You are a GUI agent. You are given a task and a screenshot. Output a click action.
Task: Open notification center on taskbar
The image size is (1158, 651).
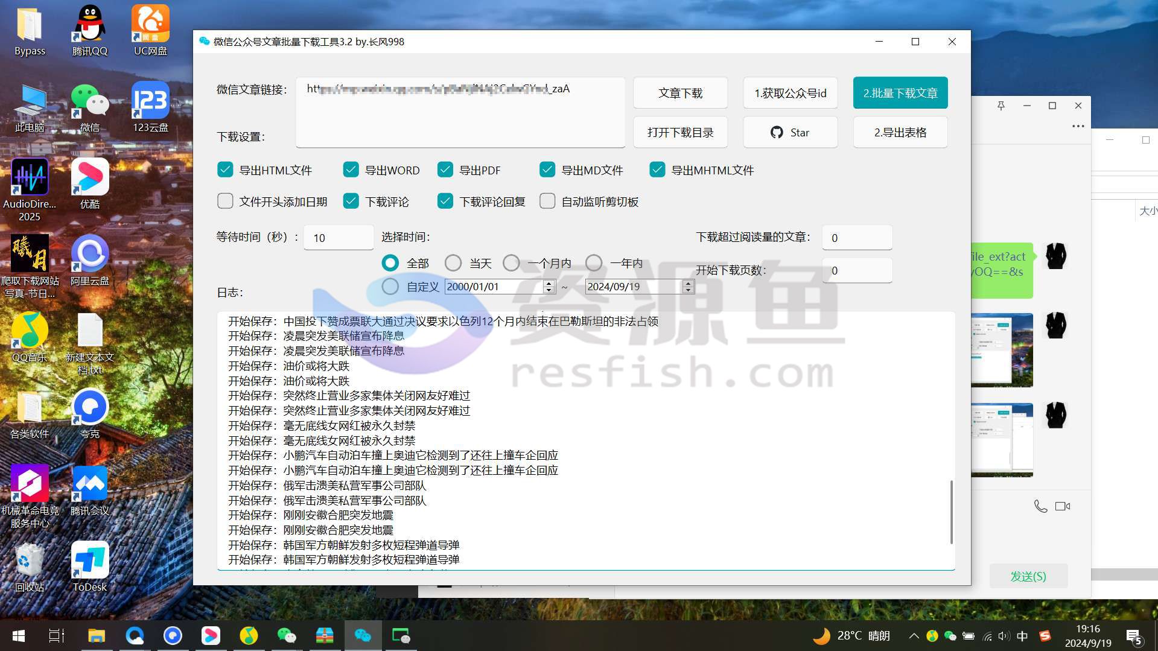click(1134, 637)
